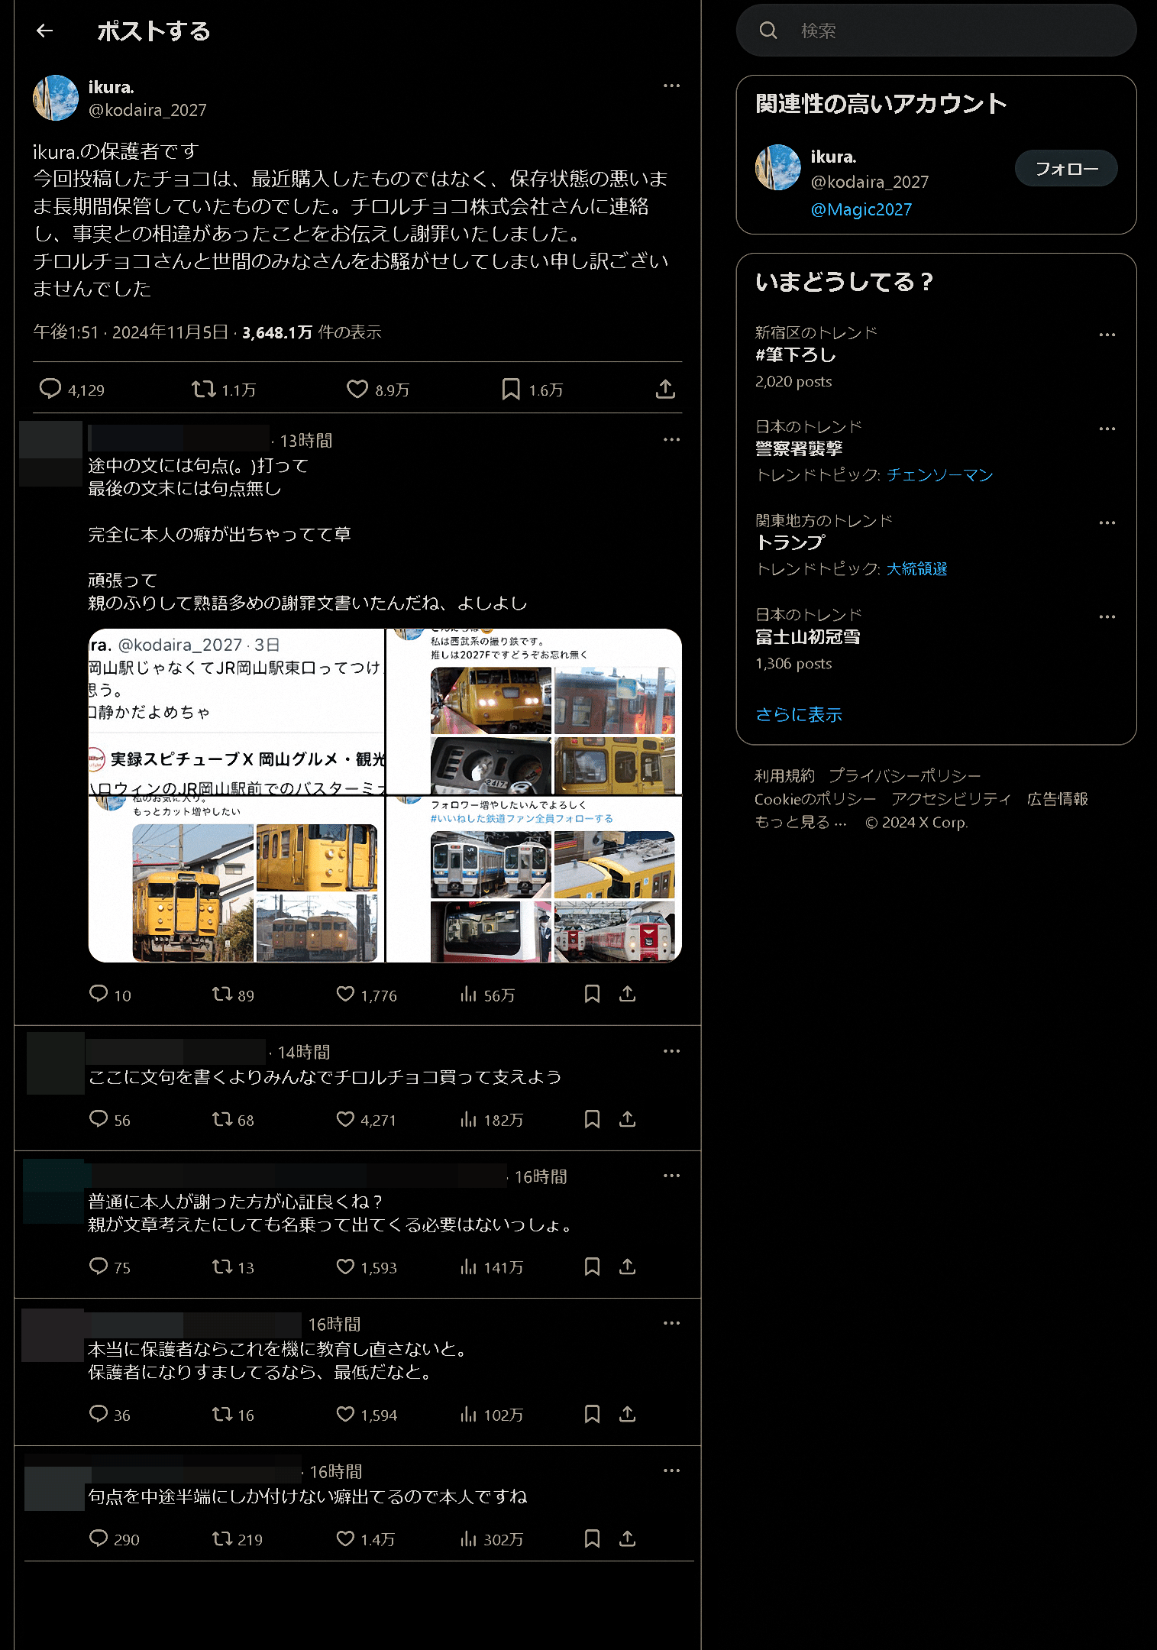This screenshot has height=1650, width=1157.
Task: Like the main post with 8.9万 likes
Action: (357, 389)
